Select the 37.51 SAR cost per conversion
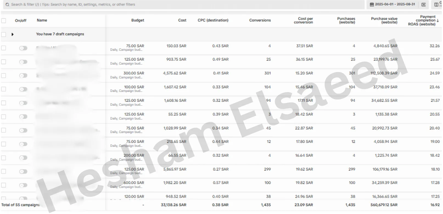Image resolution: width=443 pixels, height=214 pixels. pyautogui.click(x=304, y=46)
